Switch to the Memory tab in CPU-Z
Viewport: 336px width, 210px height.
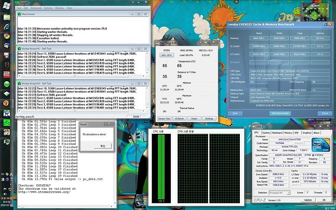point(288,133)
